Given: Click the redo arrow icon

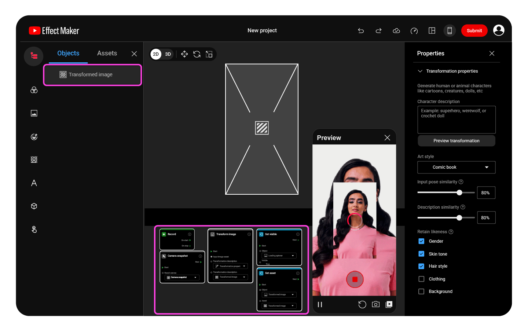Looking at the screenshot, I should (378, 31).
